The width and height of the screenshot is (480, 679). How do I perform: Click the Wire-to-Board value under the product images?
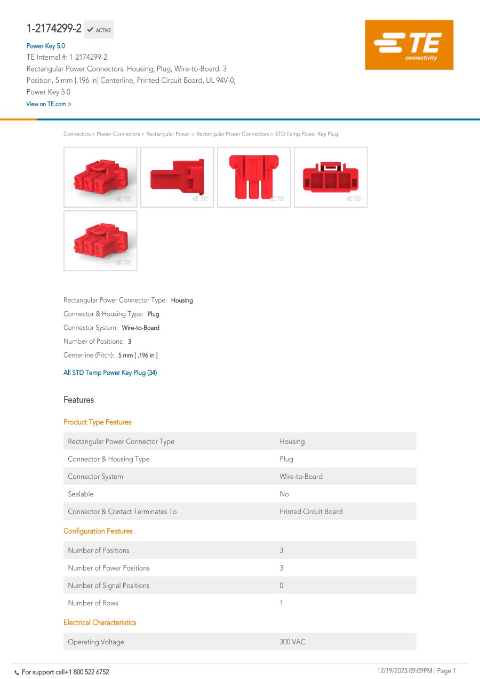141,328
